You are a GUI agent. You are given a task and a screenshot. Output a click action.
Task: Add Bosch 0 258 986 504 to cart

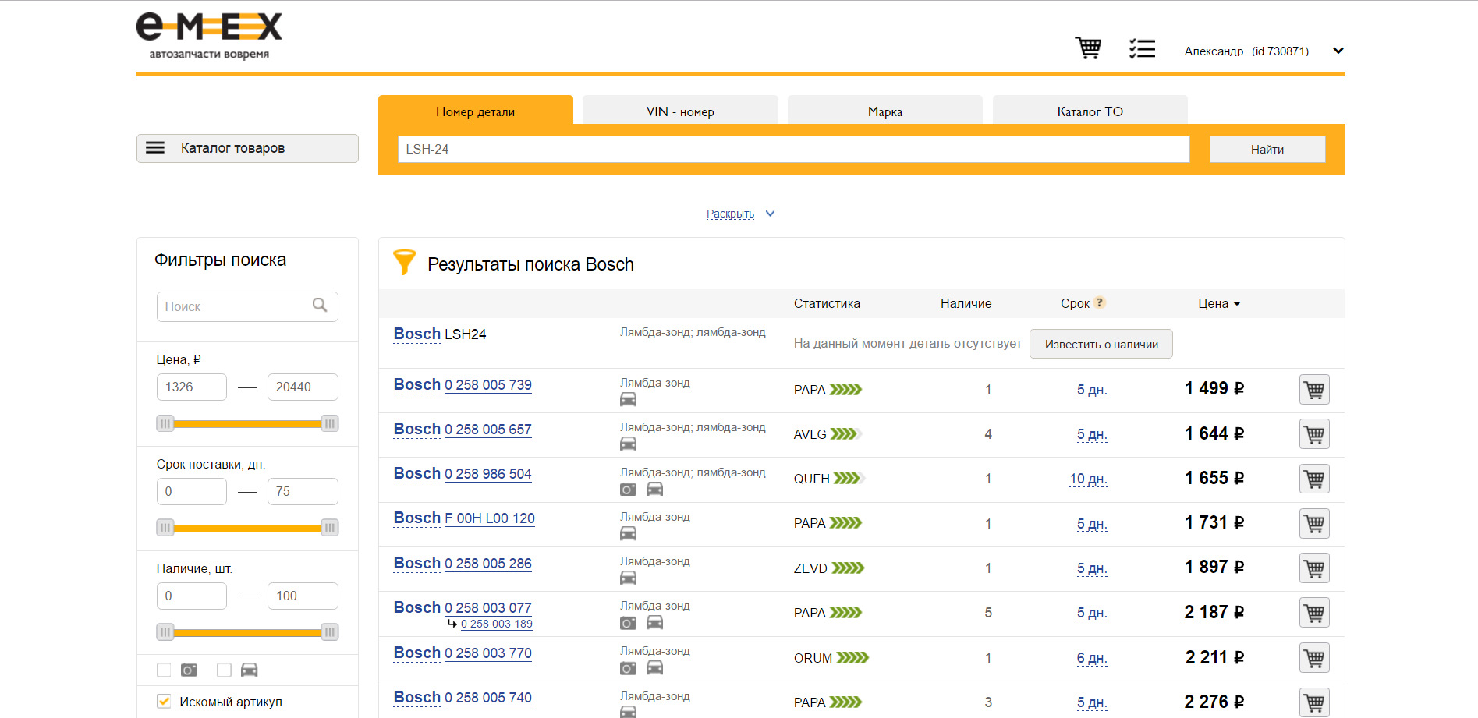(x=1314, y=479)
